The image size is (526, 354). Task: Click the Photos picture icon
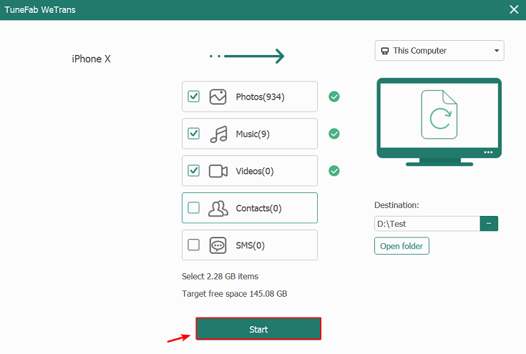click(x=218, y=97)
